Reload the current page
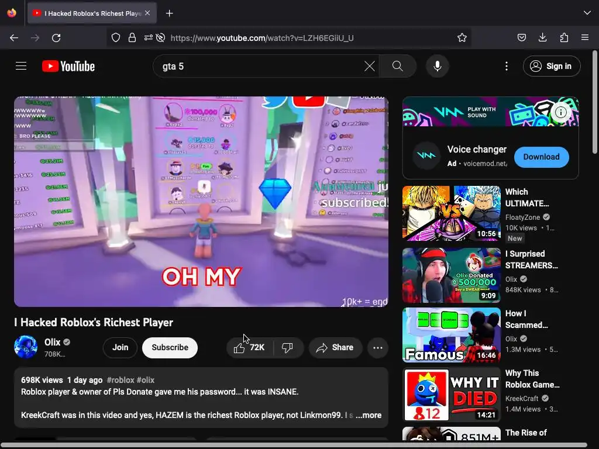The width and height of the screenshot is (599, 449). pos(56,38)
